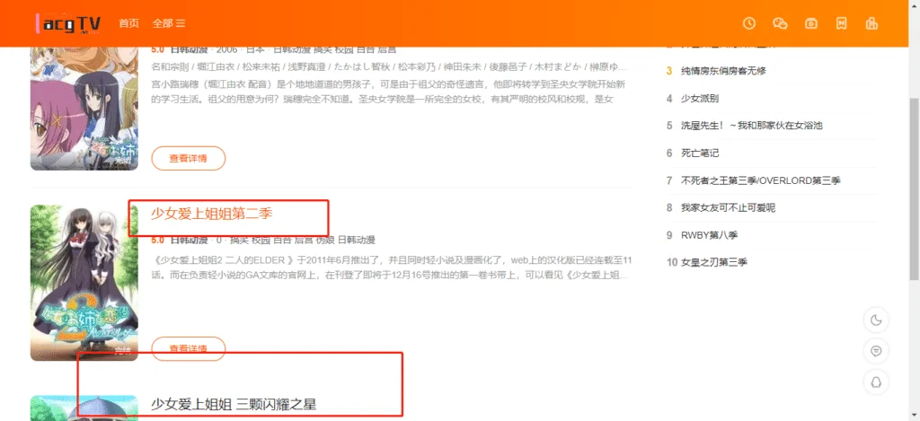Expand the 全部 categories menu

point(169,23)
